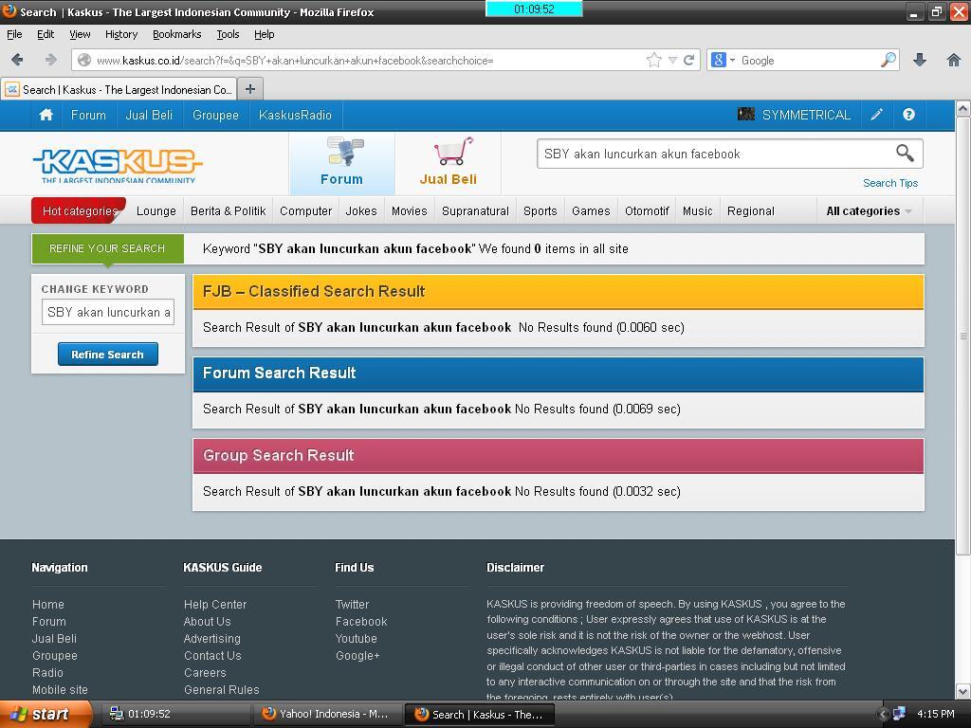Open Lounge category

156,210
